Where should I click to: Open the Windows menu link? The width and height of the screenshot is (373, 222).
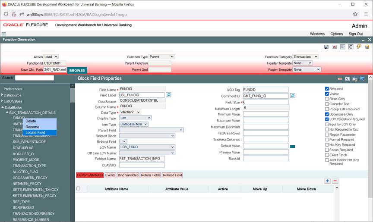click(317, 34)
